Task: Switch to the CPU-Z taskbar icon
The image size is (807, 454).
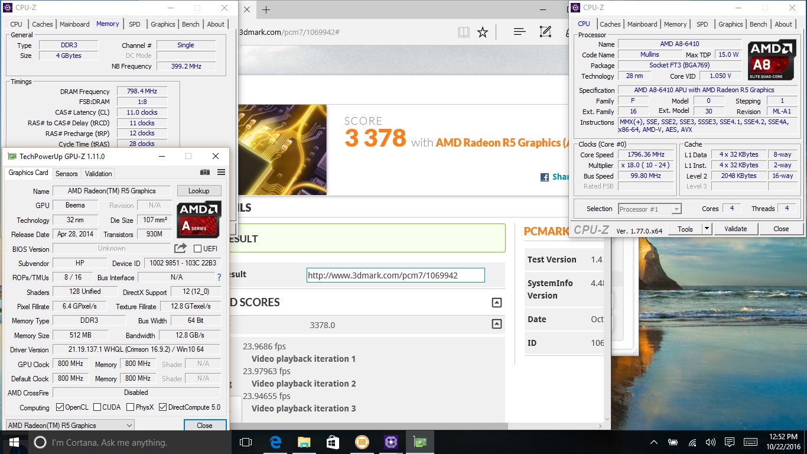Action: click(391, 442)
